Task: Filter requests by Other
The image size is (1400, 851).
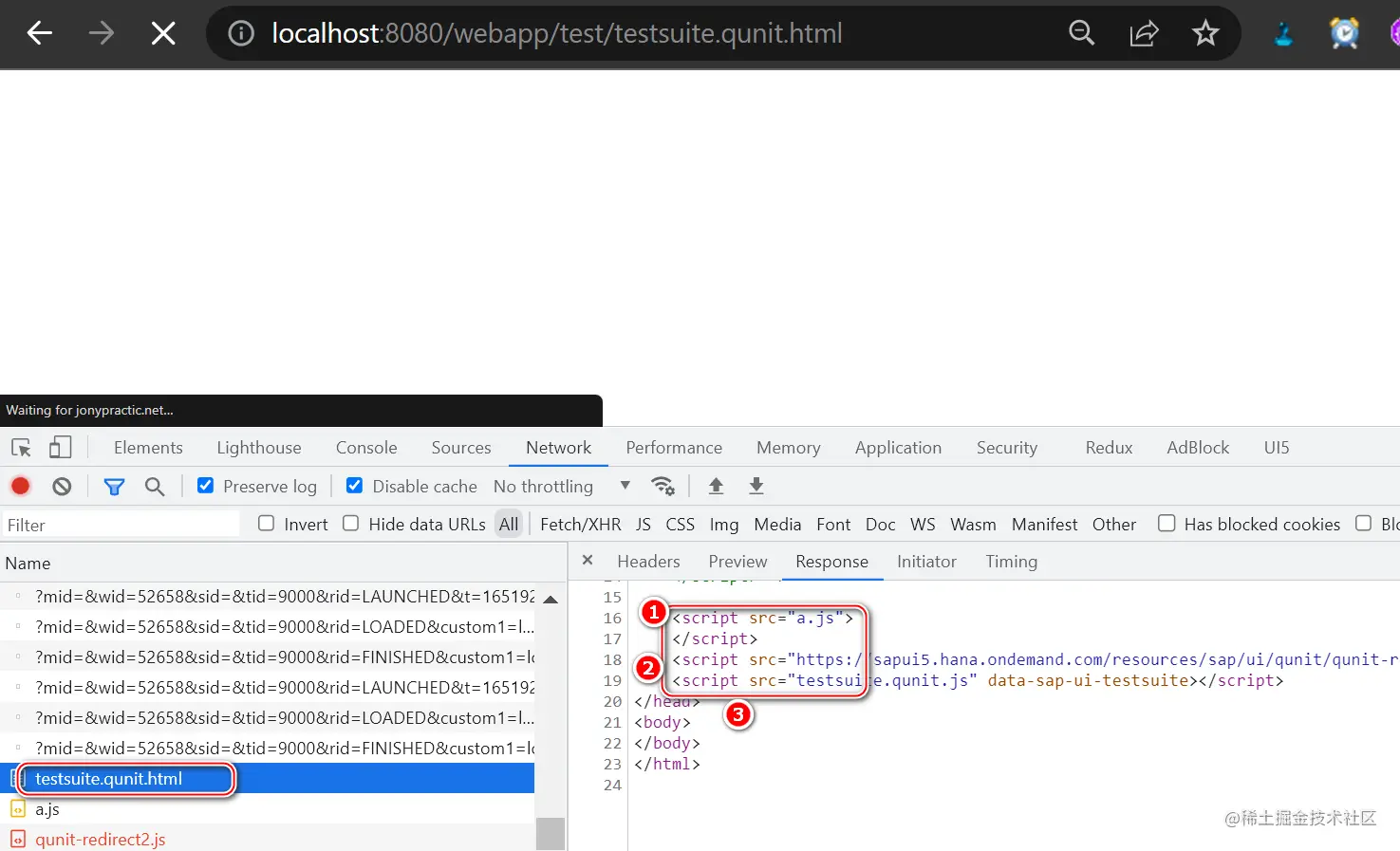Action: click(1113, 524)
